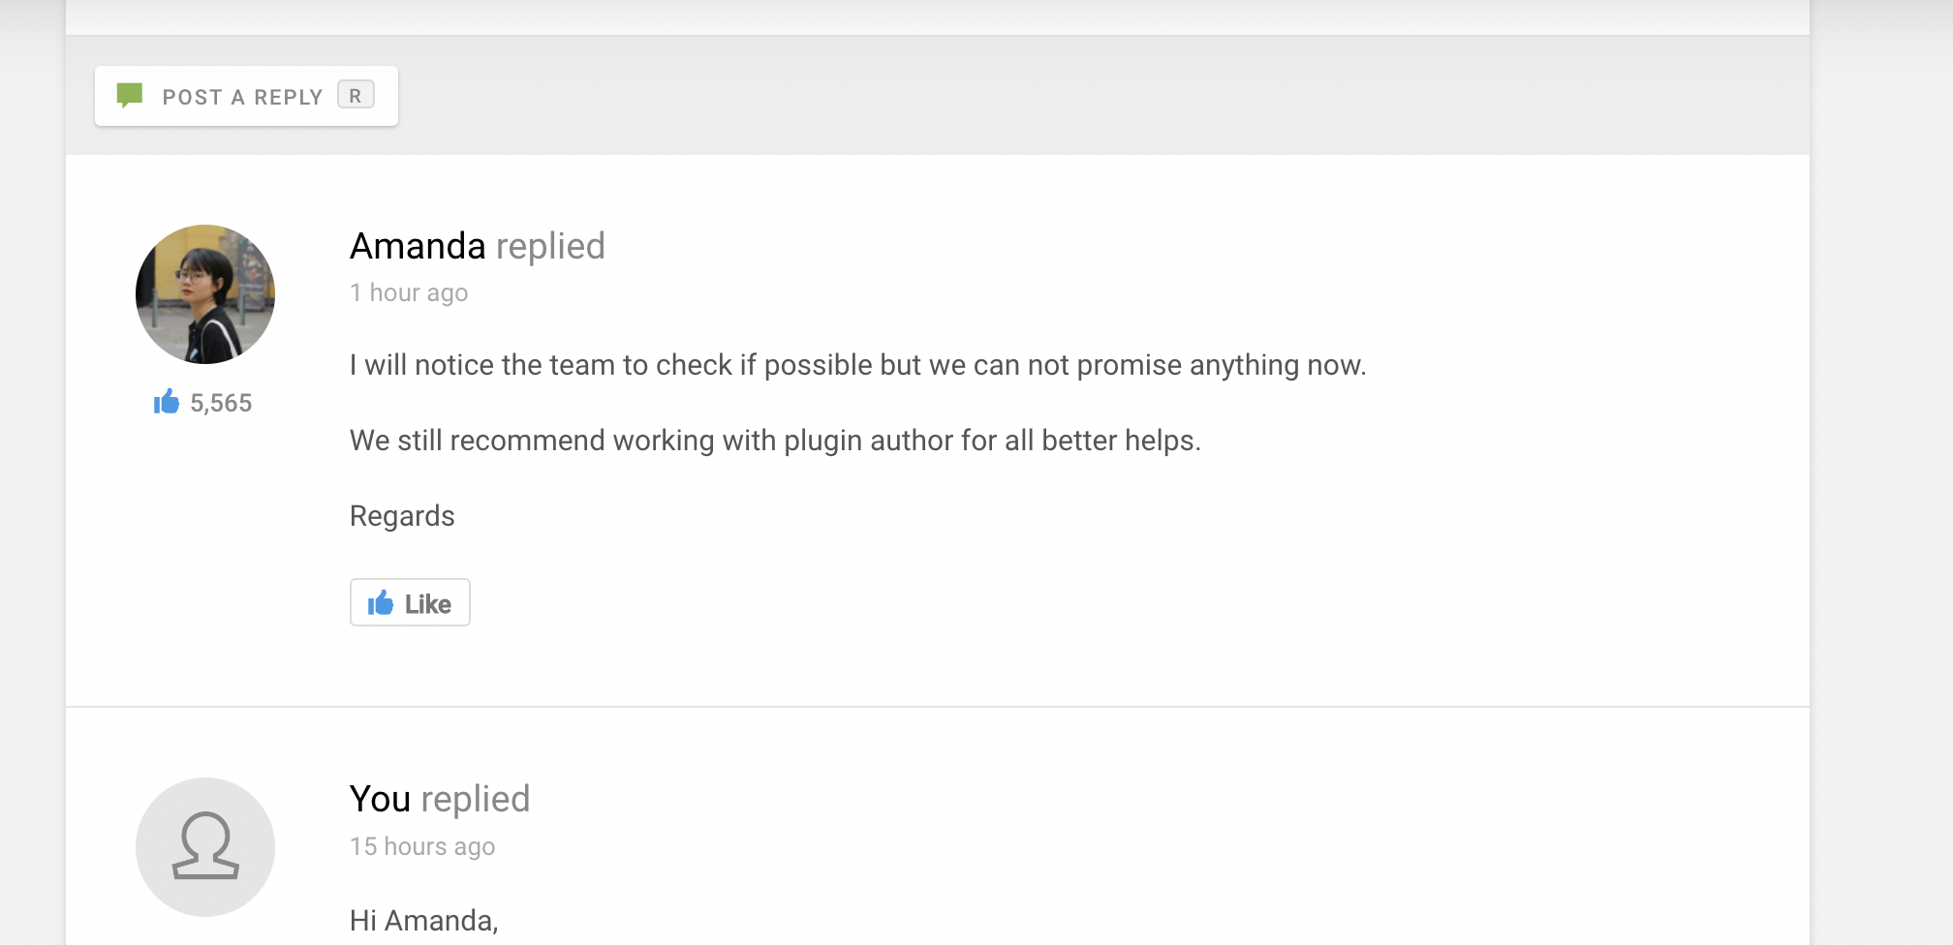Click the '1 hour ago' timestamp
The height and width of the screenshot is (945, 1953).
[409, 292]
